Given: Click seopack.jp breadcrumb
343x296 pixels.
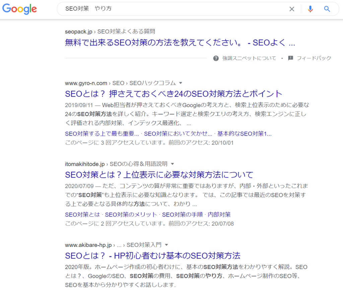Looking at the screenshot, I should [x=78, y=32].
